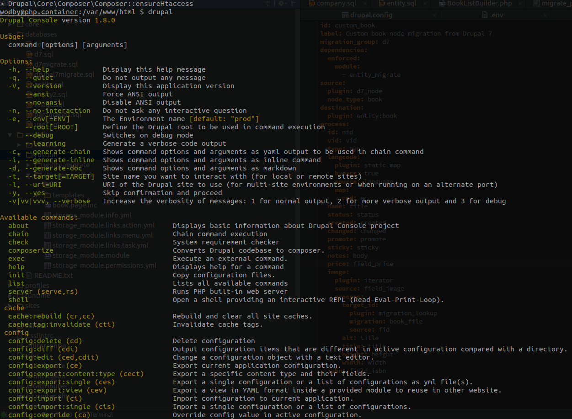Click the 'config:delete (cd)' command text
The image size is (572, 419).
(45, 341)
